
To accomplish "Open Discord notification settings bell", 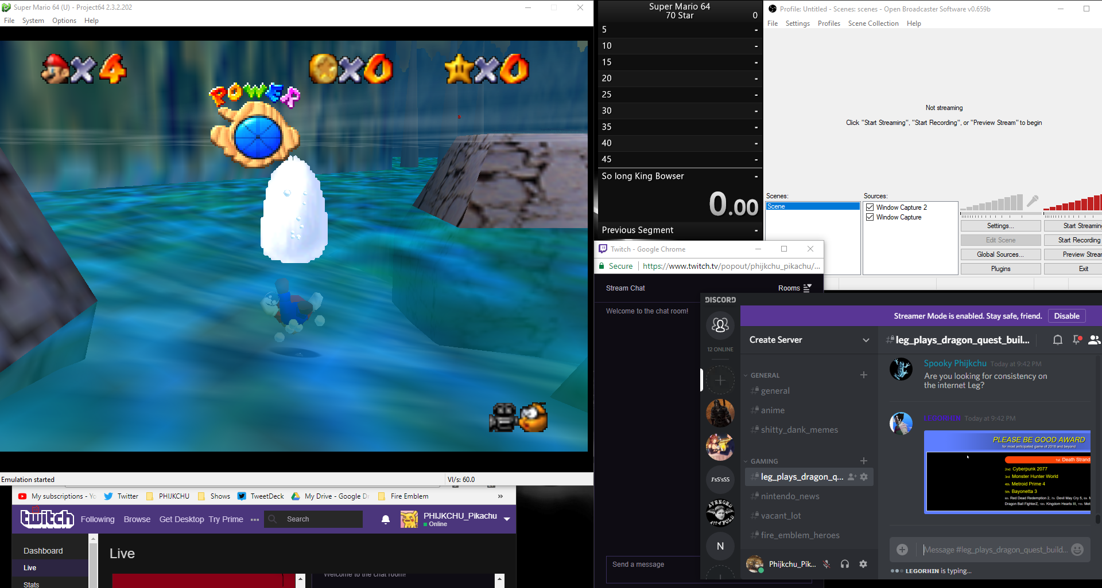I will point(1057,340).
